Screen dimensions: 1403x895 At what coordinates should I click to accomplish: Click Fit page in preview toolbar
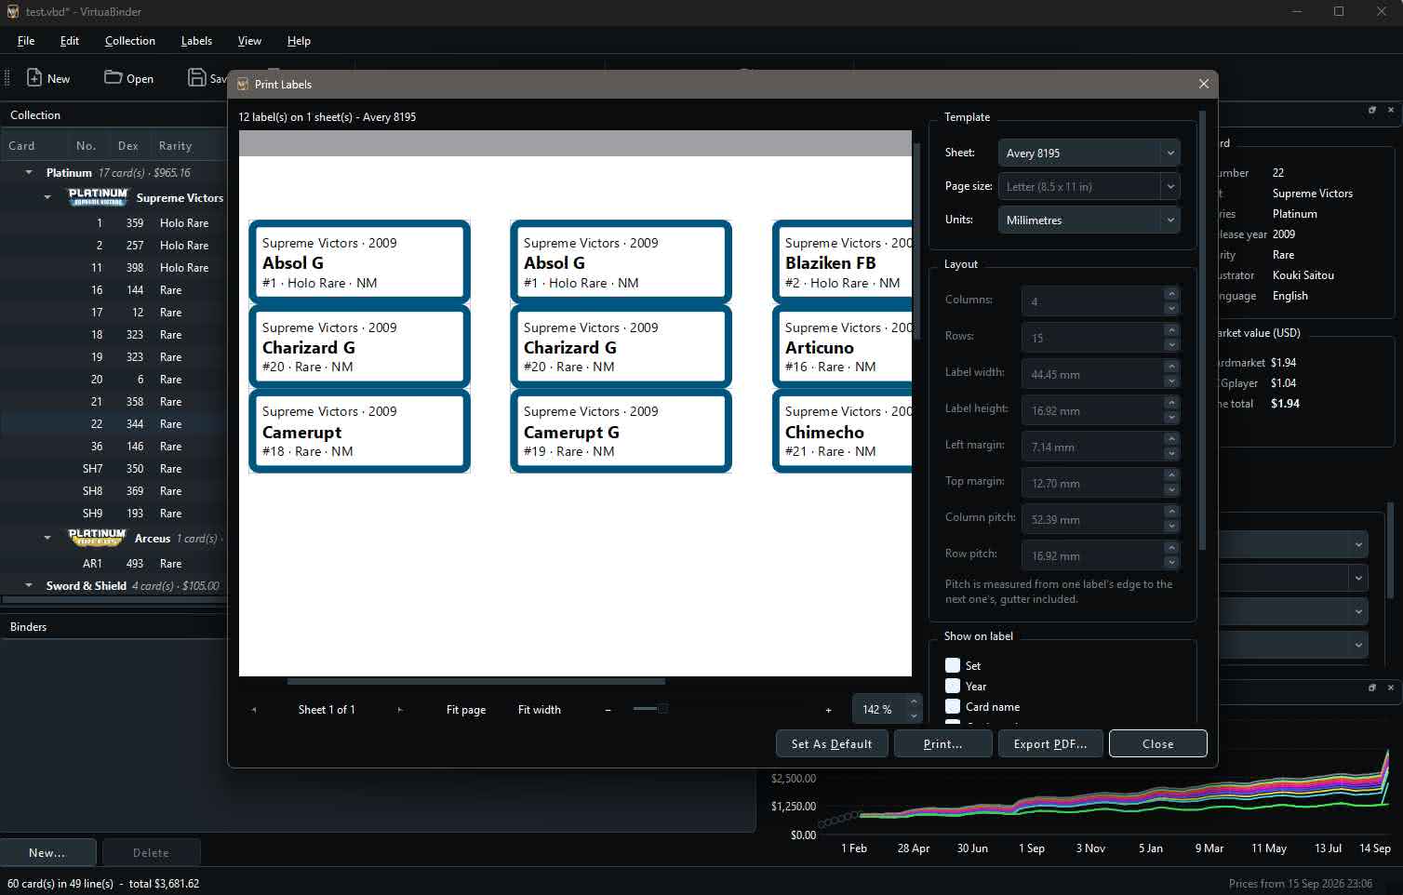point(466,710)
